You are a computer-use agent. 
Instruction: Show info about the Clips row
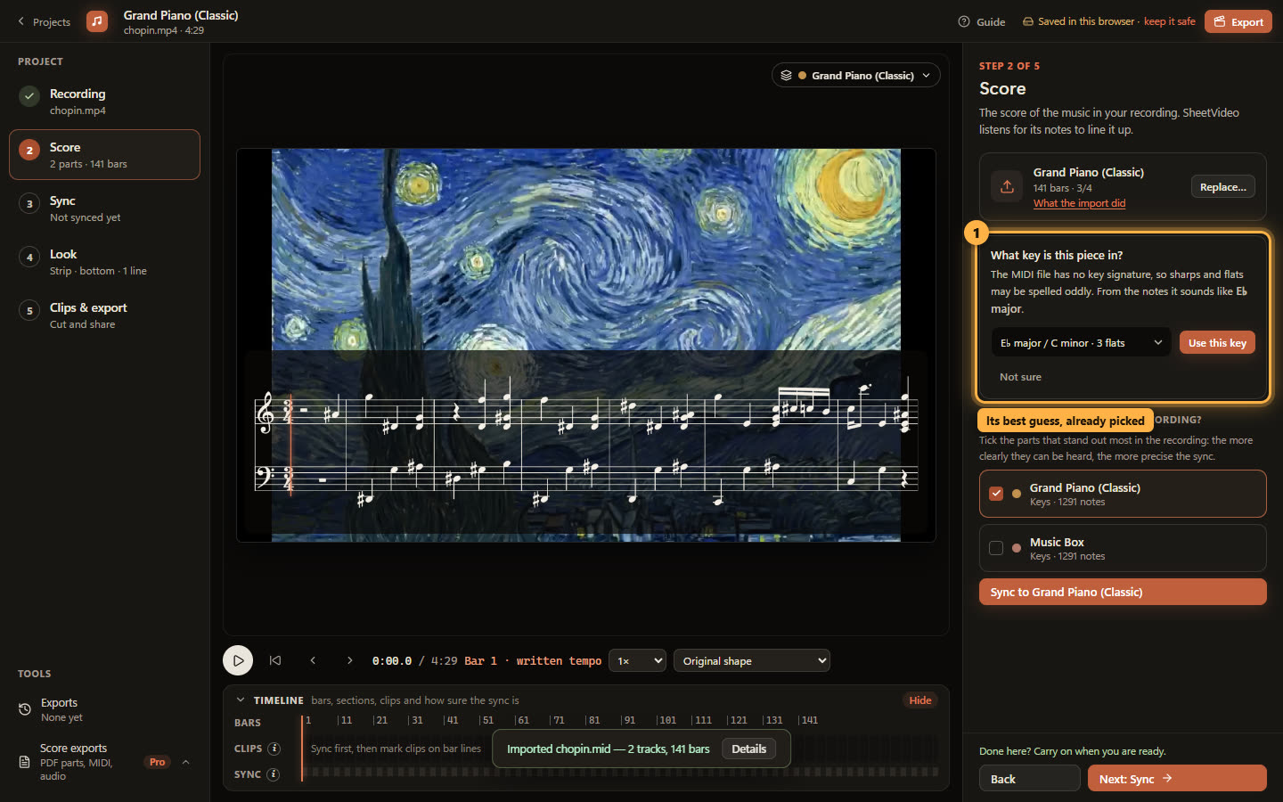click(274, 749)
